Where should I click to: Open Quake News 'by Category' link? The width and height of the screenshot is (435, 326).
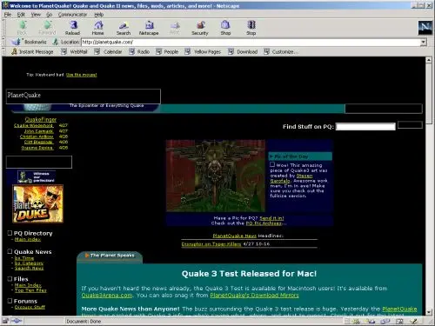point(29,263)
